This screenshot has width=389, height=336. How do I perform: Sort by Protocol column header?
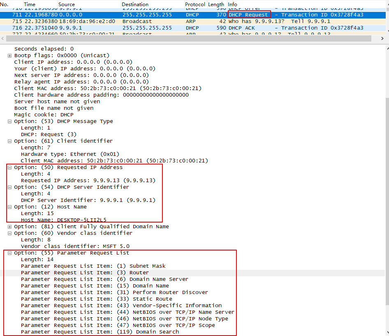click(x=195, y=4)
